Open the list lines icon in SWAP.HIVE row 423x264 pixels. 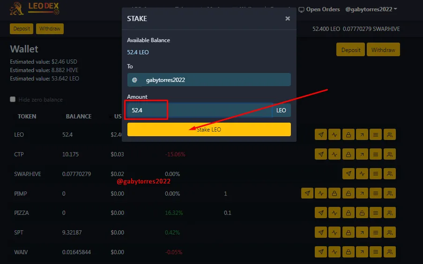tap(376, 174)
